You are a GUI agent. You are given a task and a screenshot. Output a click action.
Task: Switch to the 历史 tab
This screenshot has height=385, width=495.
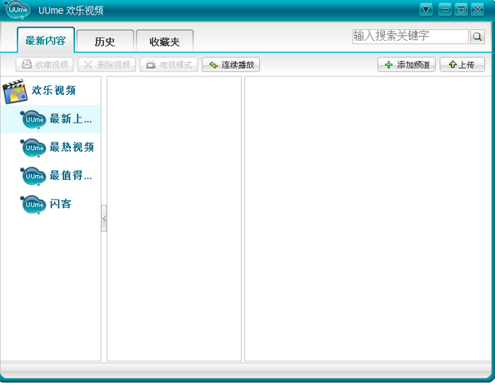coord(105,42)
